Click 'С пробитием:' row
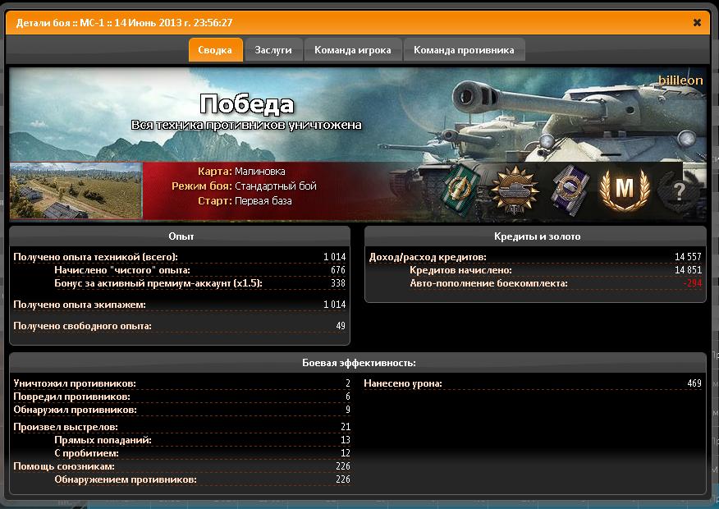This screenshot has width=719, height=509. (202, 453)
